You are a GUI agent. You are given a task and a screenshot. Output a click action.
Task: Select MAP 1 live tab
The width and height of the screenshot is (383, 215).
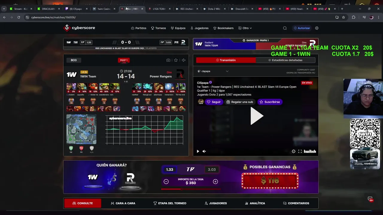pyautogui.click(x=124, y=61)
